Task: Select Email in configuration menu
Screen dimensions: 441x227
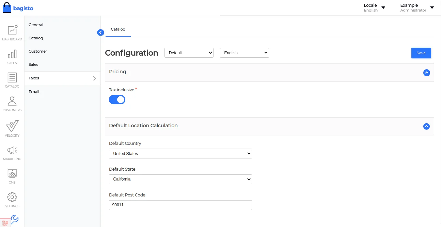Action: tap(34, 92)
